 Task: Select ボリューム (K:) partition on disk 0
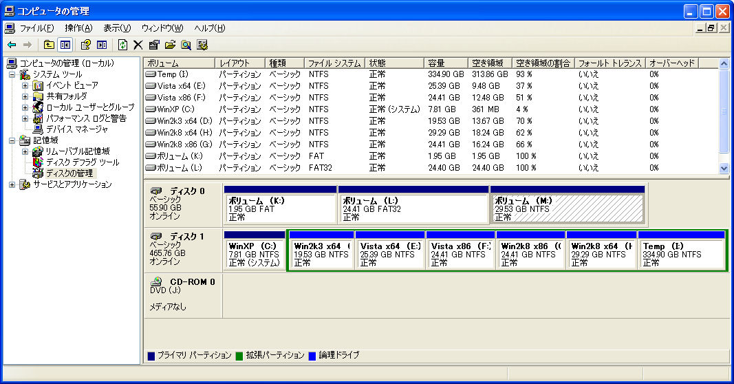tap(281, 204)
